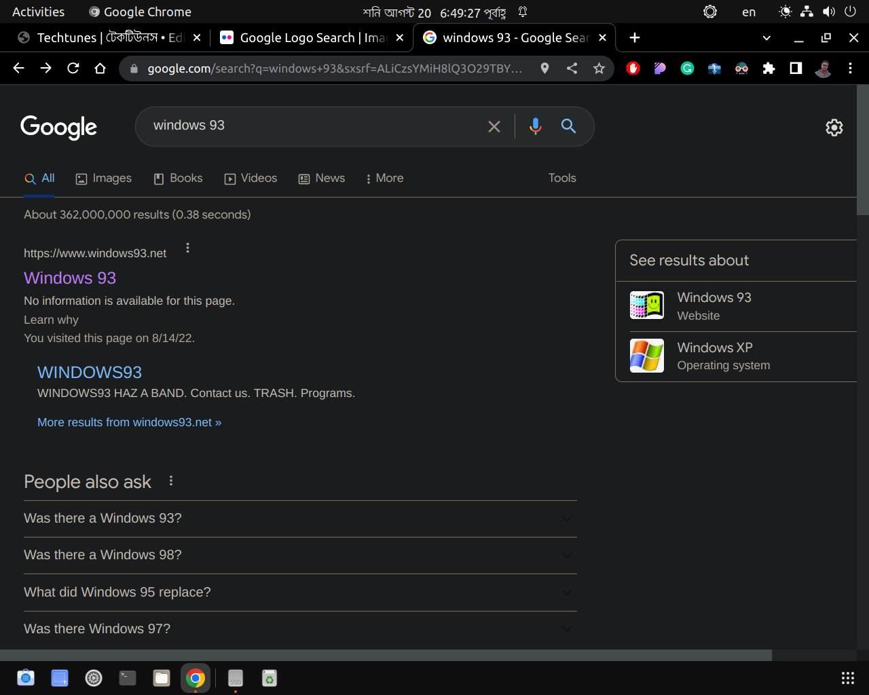
Task: View site information via lock icon
Action: click(134, 69)
